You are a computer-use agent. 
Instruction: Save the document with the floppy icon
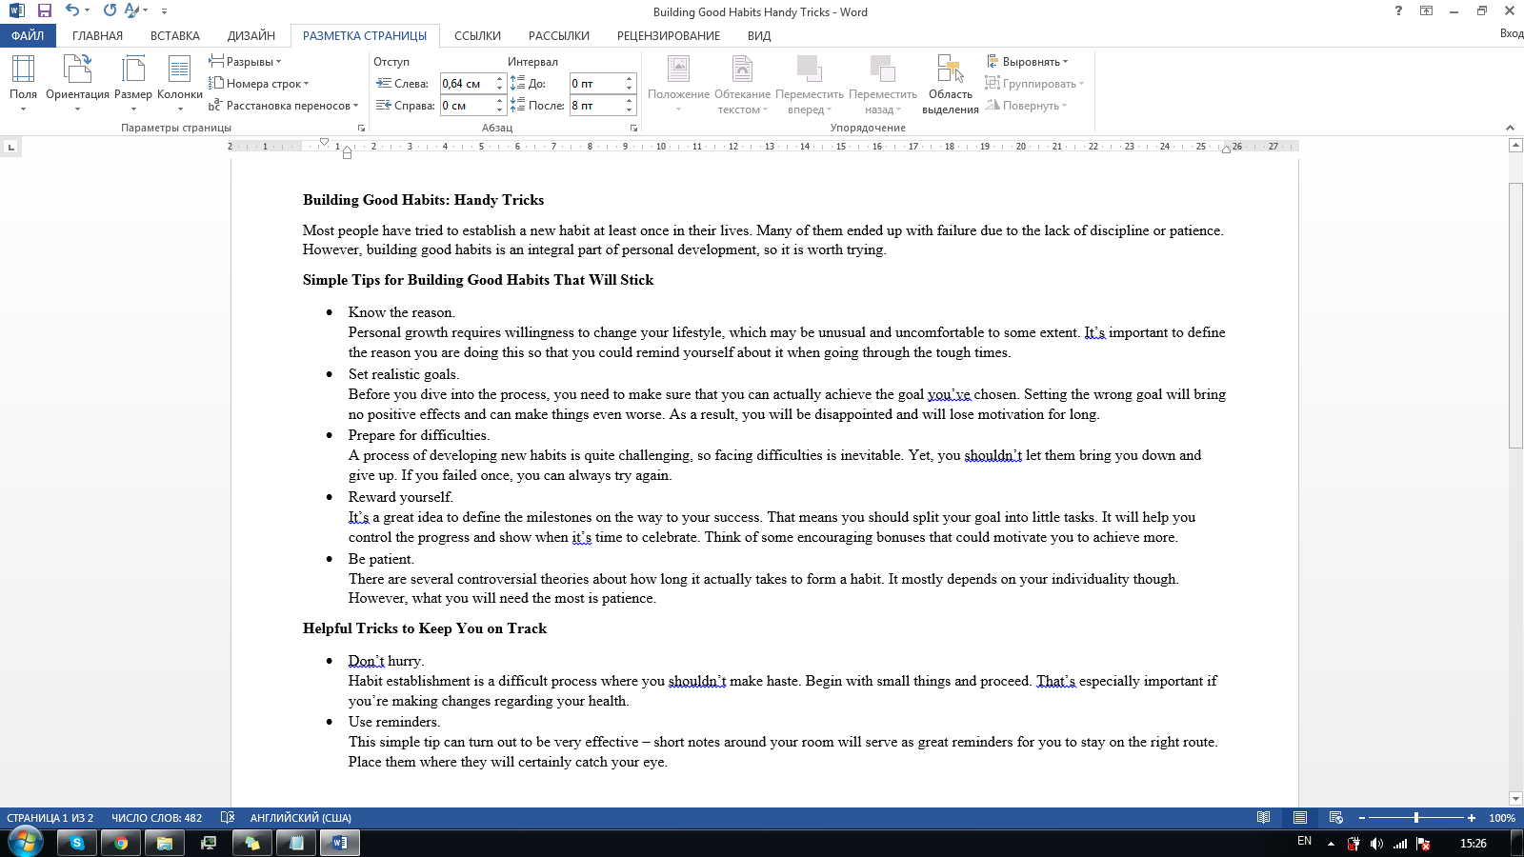pos(45,10)
